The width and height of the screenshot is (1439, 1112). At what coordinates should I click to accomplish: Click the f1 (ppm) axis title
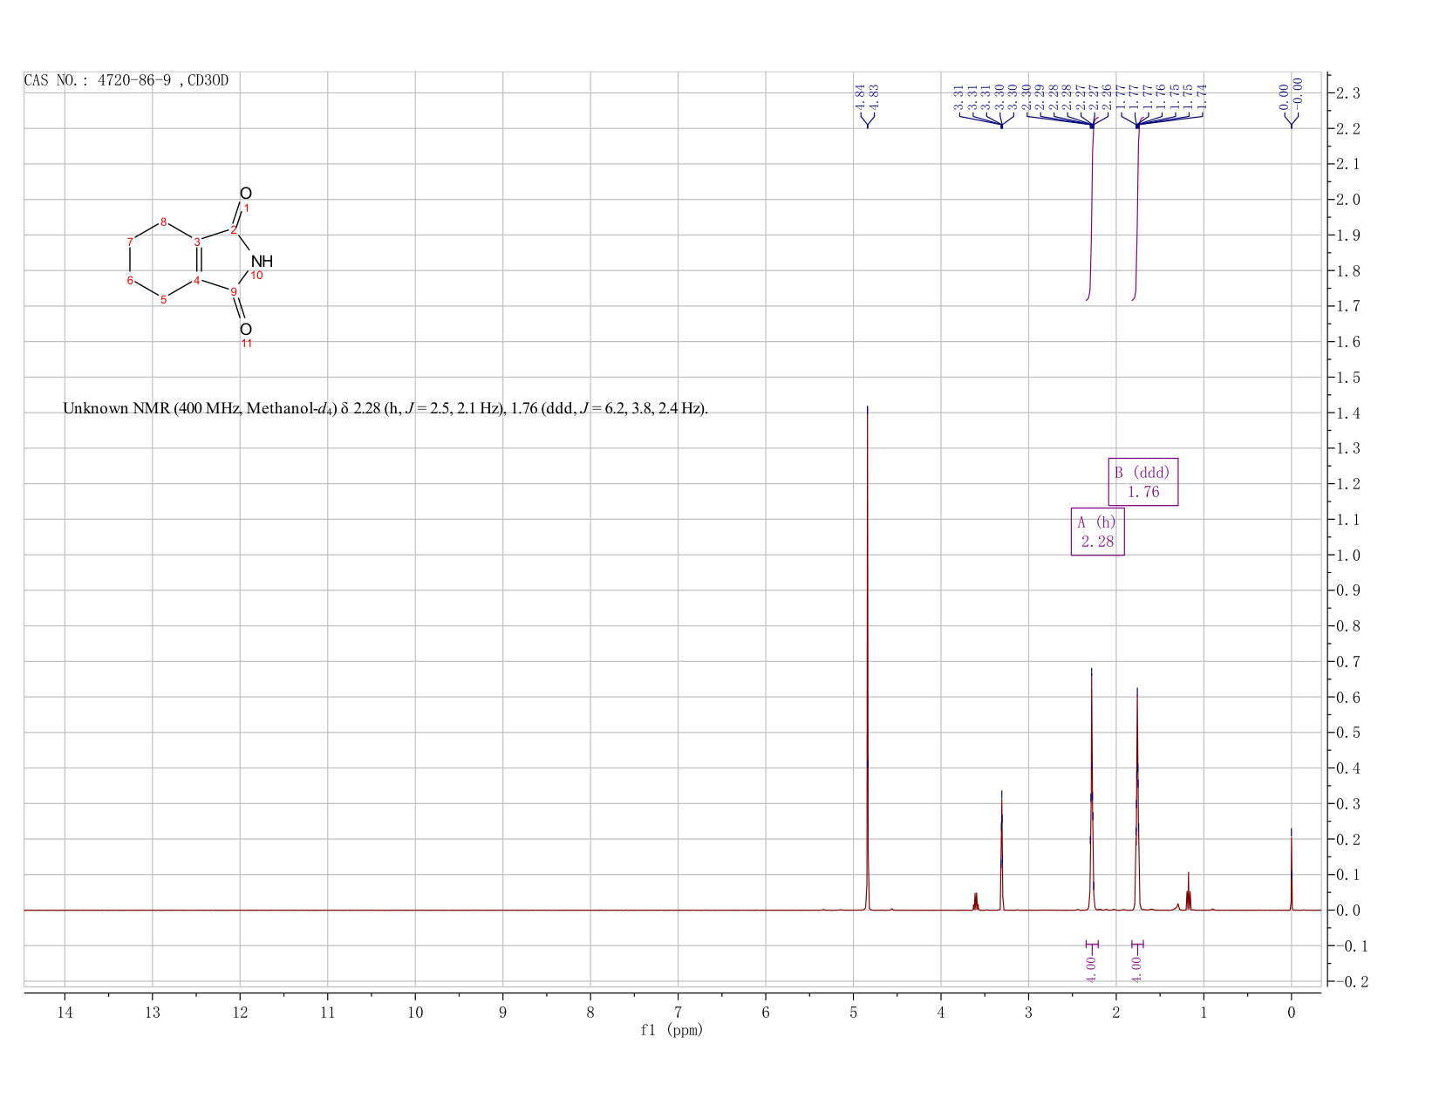point(672,1030)
